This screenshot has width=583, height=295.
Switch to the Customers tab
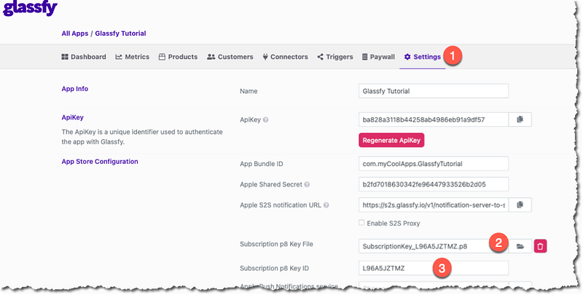click(230, 57)
